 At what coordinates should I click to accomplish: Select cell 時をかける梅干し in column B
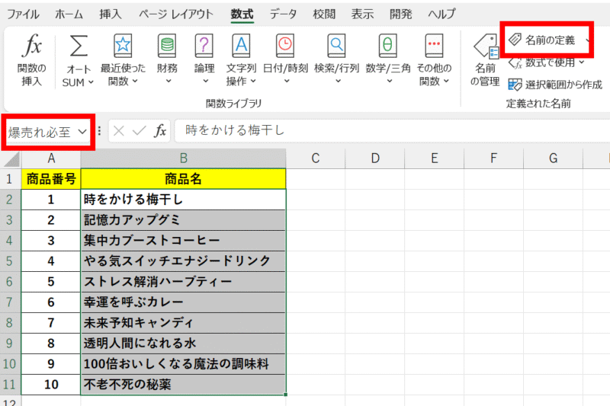(x=183, y=200)
